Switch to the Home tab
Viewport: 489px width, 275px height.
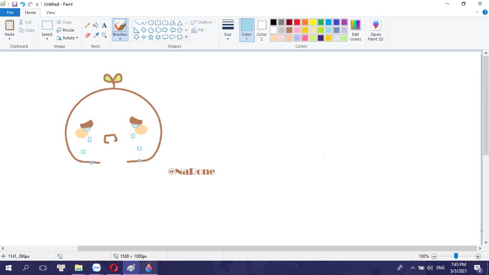[30, 12]
